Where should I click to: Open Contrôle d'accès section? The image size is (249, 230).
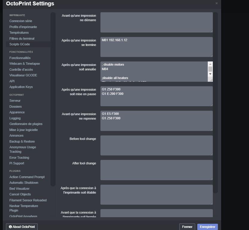pos(21,70)
